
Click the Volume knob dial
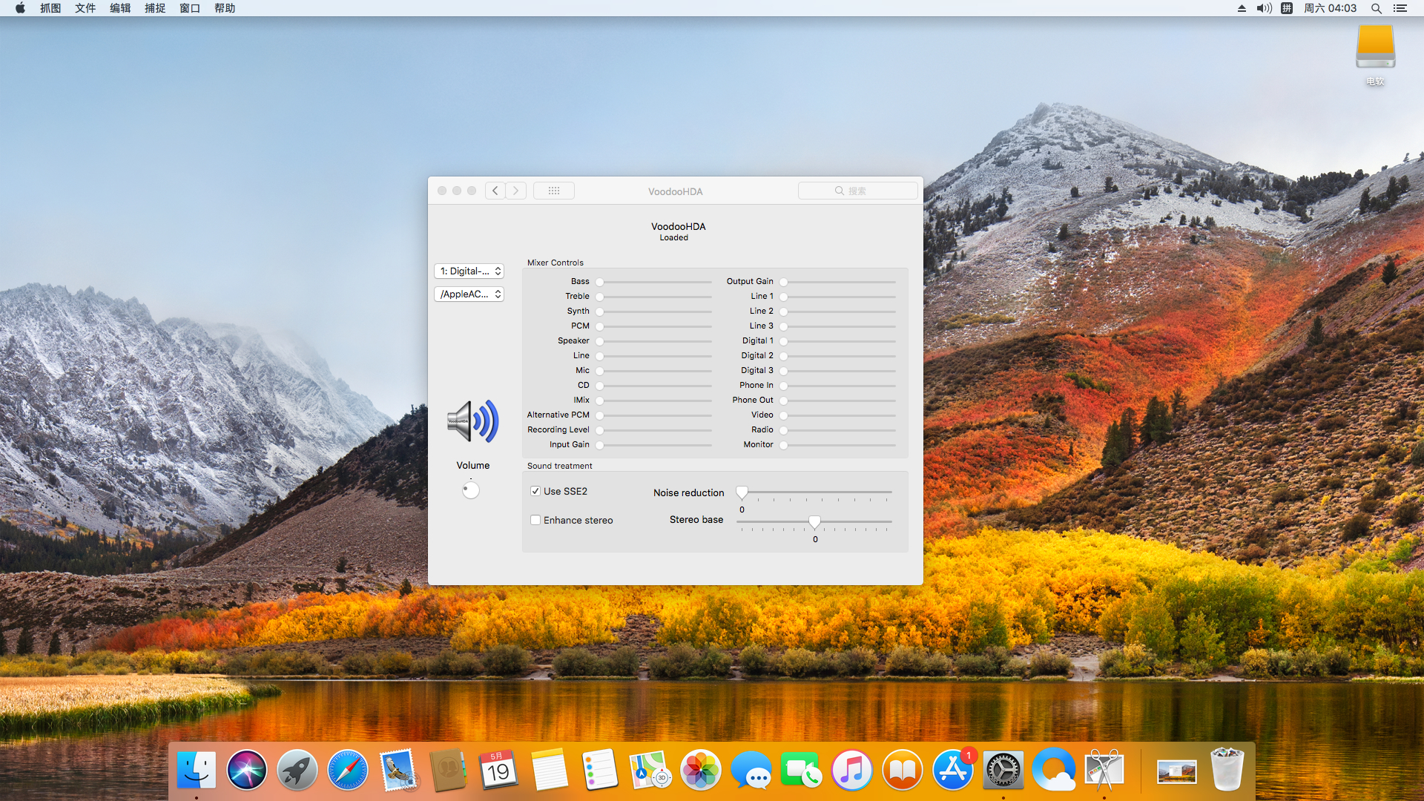coord(471,489)
